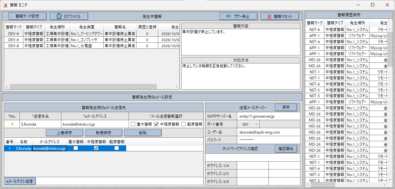Toggle 軽度警報 checkbox in S.Kuroda list row
Image resolution: width=395 pixels, height=189 pixels.
[117, 148]
